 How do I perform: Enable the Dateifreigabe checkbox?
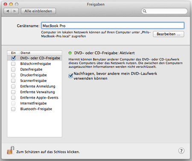pyautogui.click(x=13, y=69)
